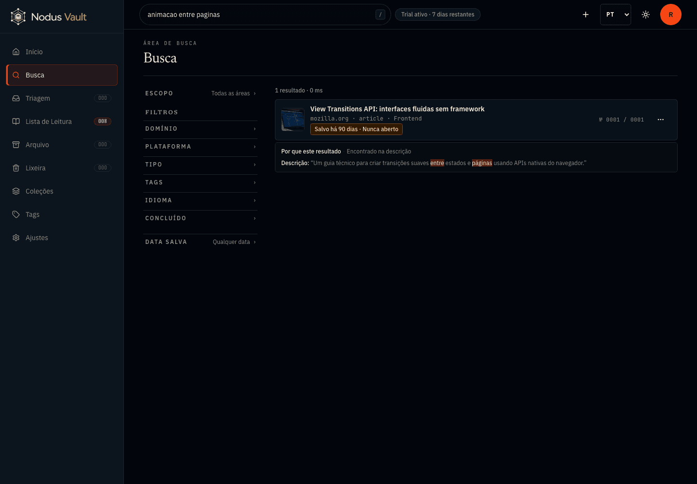Click the Encontrado na descrição text

click(x=379, y=151)
